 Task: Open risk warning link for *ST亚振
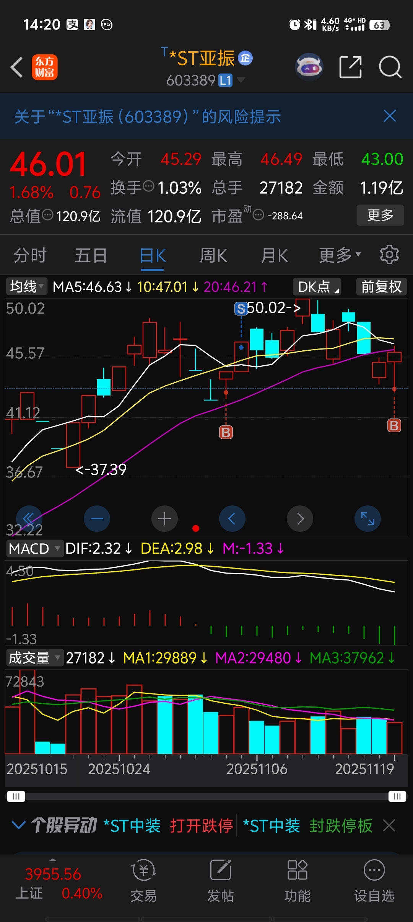(x=148, y=116)
